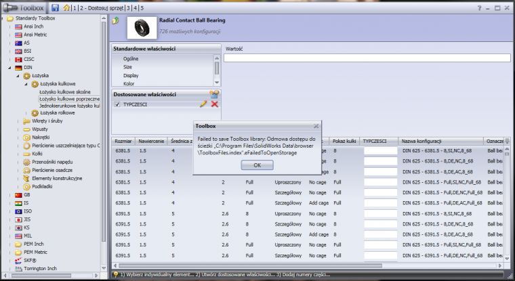This screenshot has height=281, width=515.
Task: Click Rozmiar column header
Action: point(123,141)
